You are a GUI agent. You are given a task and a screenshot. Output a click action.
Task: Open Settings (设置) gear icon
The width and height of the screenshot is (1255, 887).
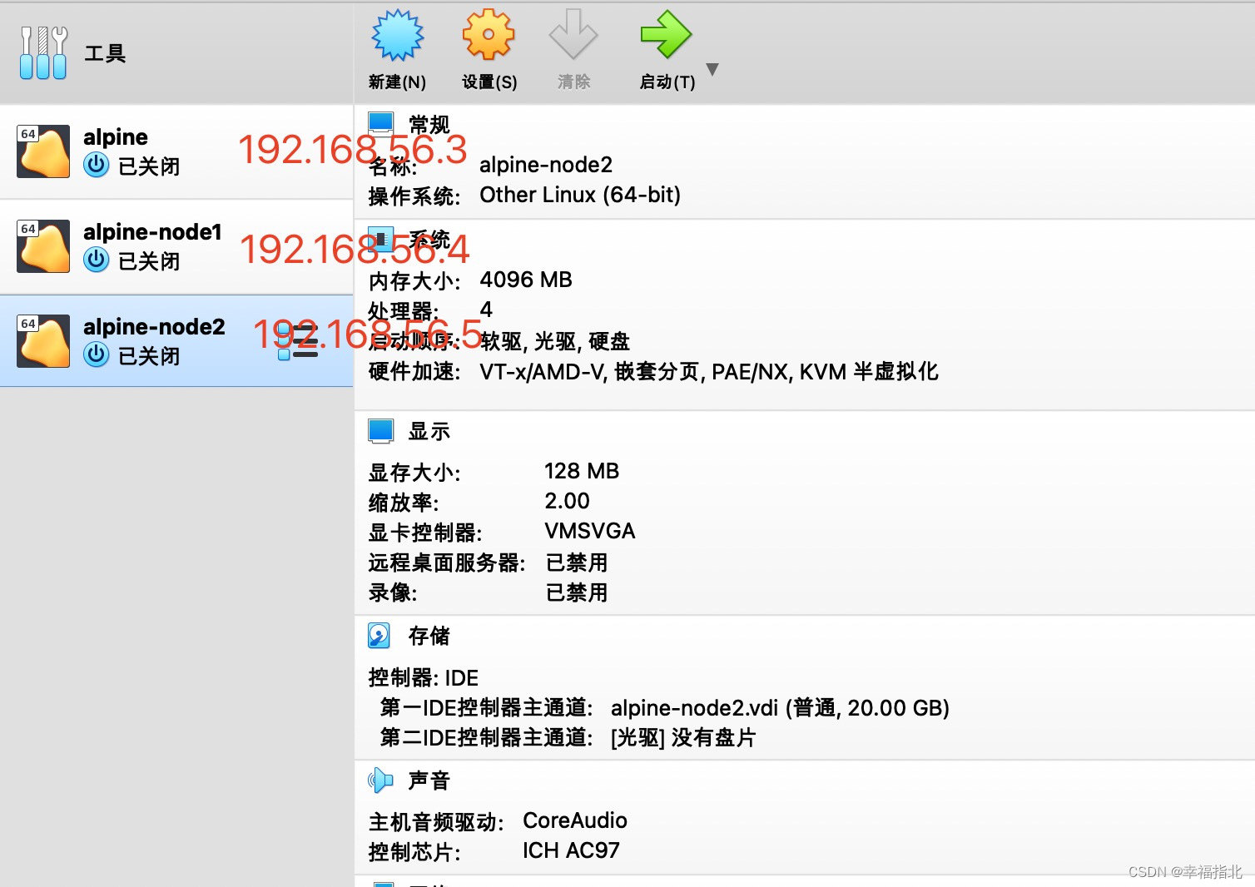489,35
